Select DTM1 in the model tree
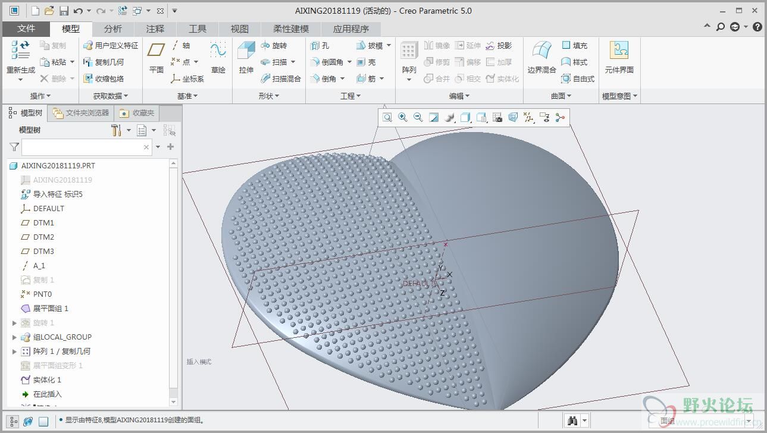This screenshot has width=767, height=433. coord(43,223)
